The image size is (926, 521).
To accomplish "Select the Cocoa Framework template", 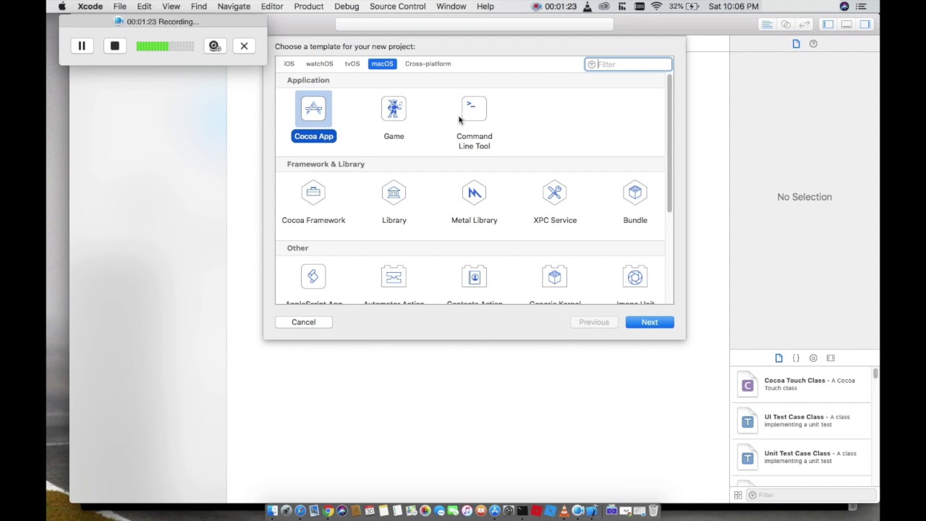I will point(313,202).
